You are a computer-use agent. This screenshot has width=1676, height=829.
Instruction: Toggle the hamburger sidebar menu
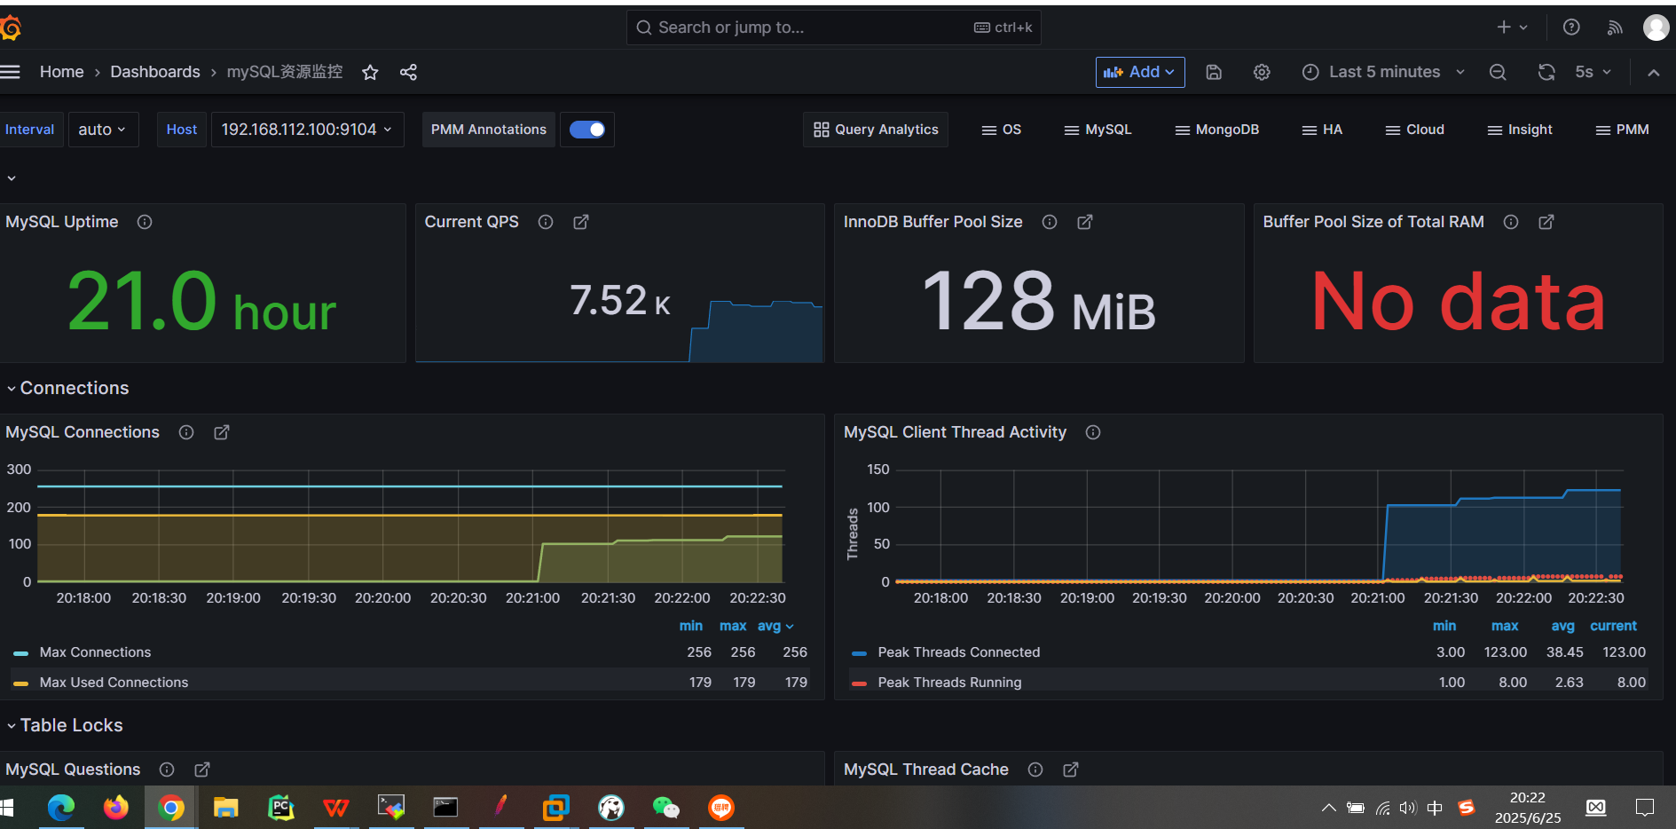pos(11,72)
